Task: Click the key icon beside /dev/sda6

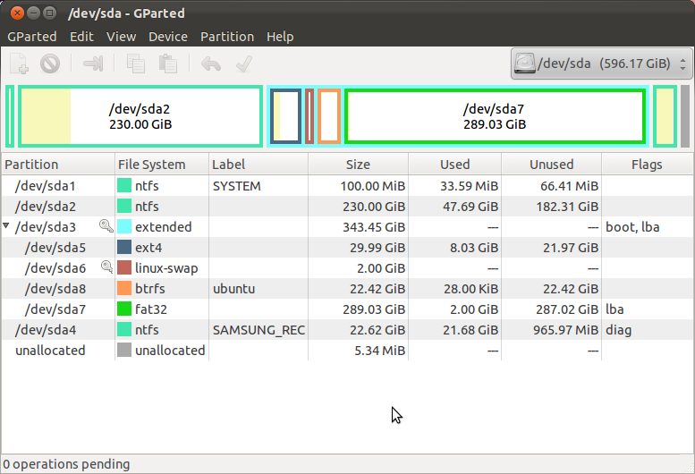Action: tap(106, 267)
